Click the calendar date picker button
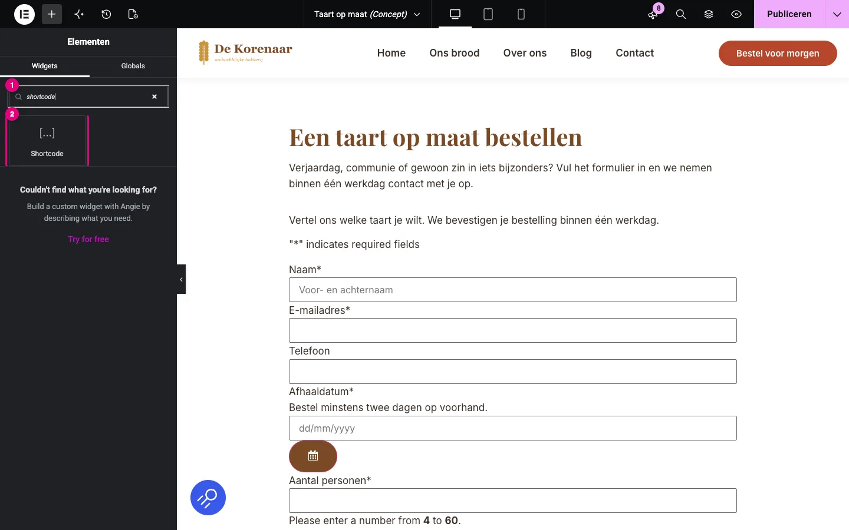Image resolution: width=849 pixels, height=530 pixels. (x=313, y=456)
